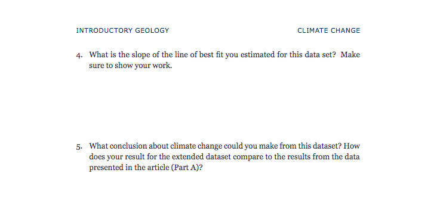Click the word "Make" ending first line
434x219 pixels.
tap(350, 55)
